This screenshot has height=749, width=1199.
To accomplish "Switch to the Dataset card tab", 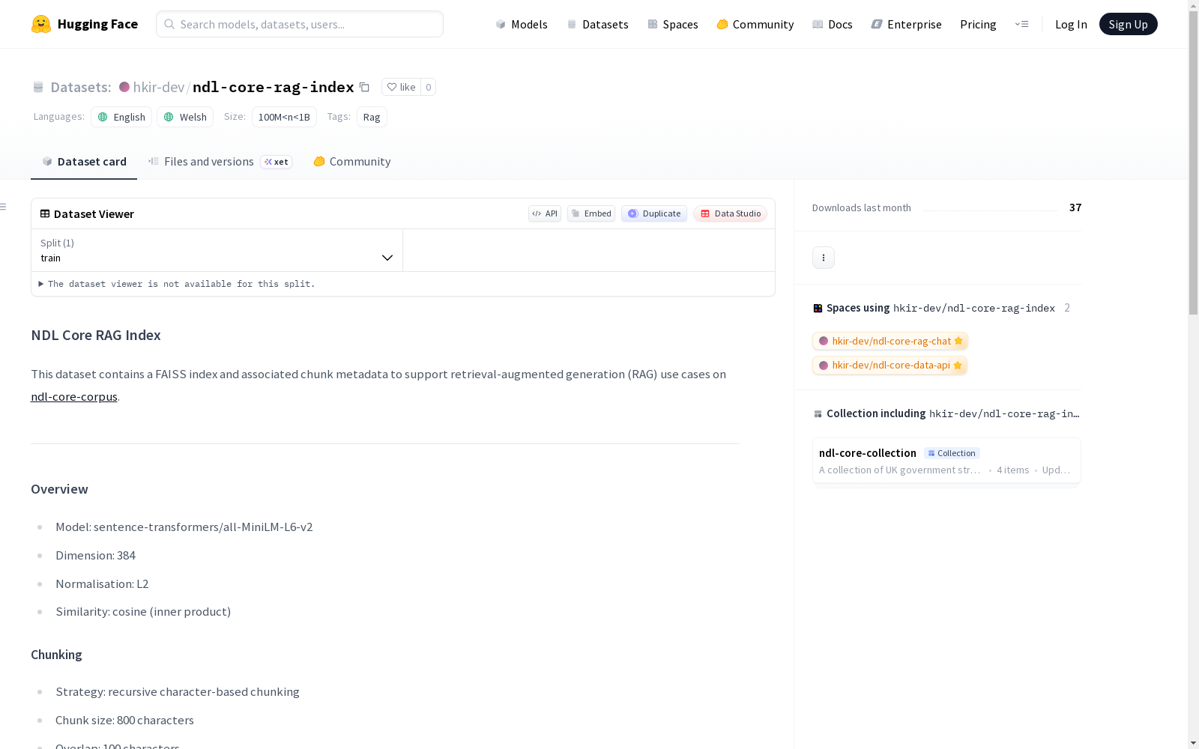I will pos(84,162).
